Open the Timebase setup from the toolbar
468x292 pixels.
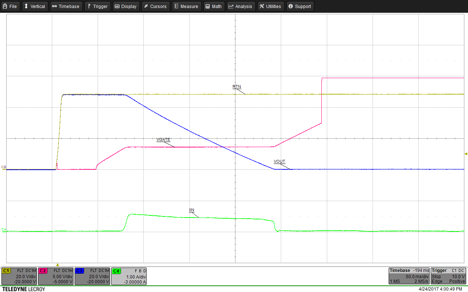click(x=66, y=6)
